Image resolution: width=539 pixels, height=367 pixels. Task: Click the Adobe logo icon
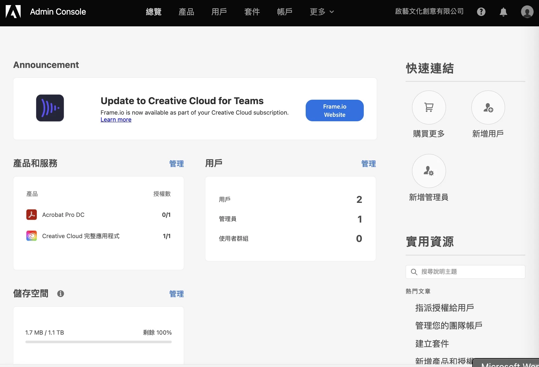[13, 12]
